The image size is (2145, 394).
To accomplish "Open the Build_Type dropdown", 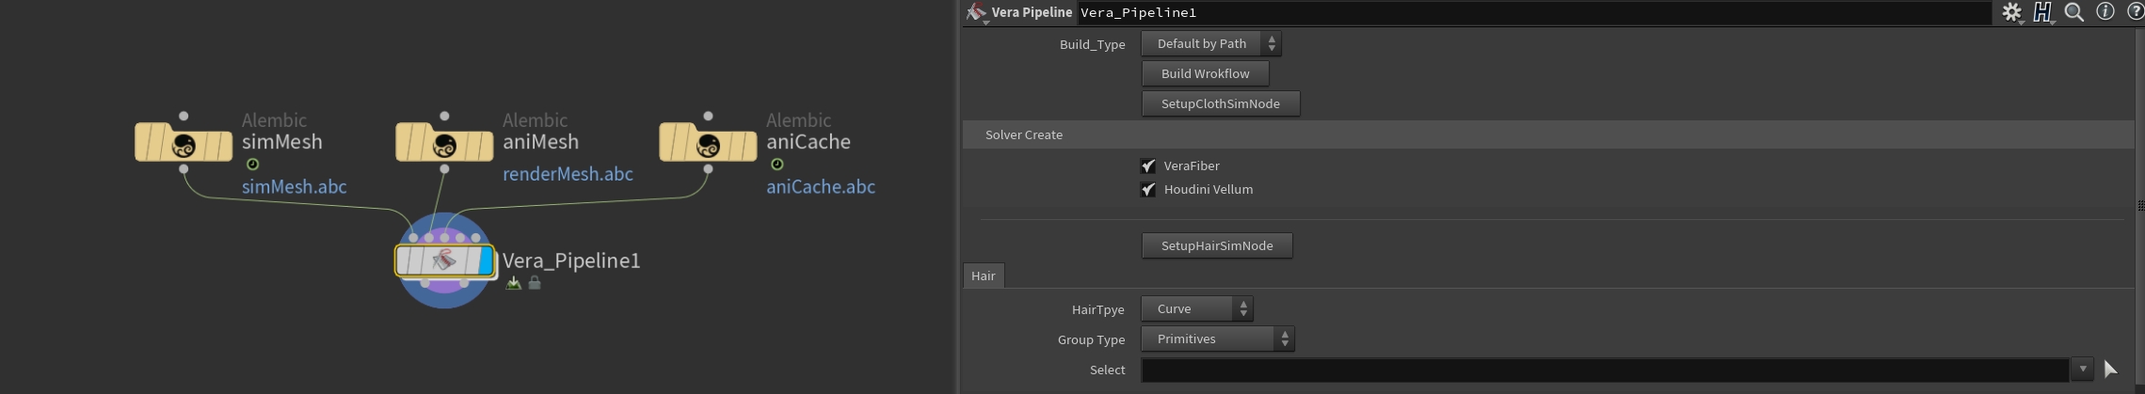I will [1211, 43].
